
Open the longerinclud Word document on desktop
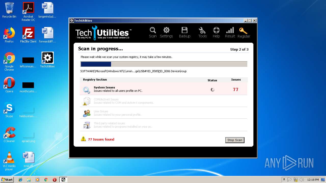47,10
